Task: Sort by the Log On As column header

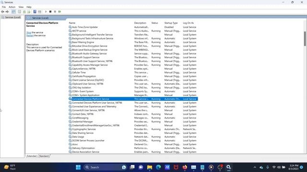Action: click(188, 23)
